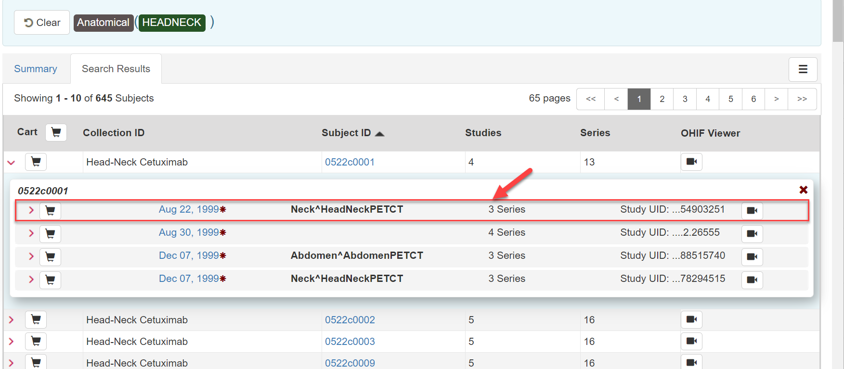Jump to last page of results
The height and width of the screenshot is (369, 844).
coord(802,99)
